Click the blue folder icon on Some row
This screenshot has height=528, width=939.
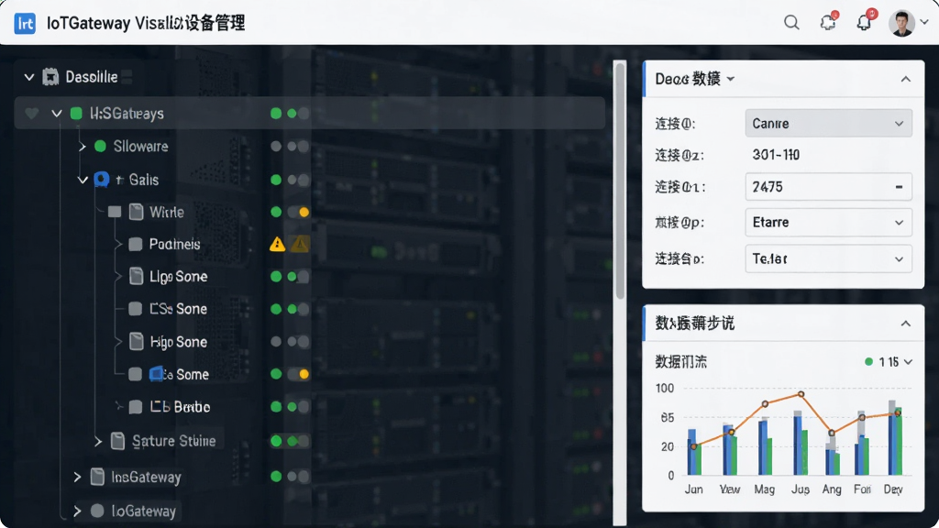157,374
